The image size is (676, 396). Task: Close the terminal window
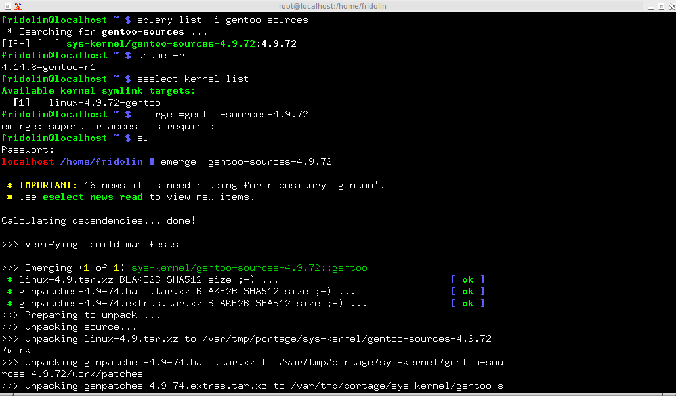(x=670, y=6)
